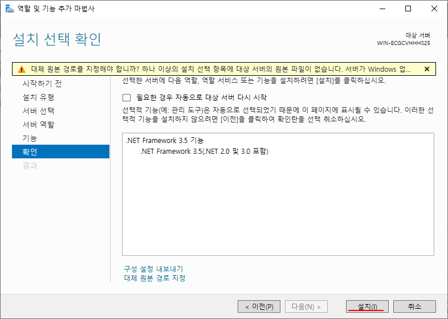Select .NET Framework 3.5(.NET 2.0 및 3.0 포함) entry
This screenshot has height=319, width=448.
(204, 152)
